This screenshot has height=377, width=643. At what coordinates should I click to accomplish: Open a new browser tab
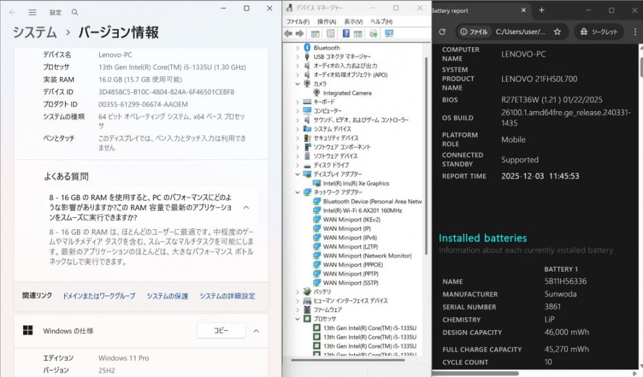(541, 10)
